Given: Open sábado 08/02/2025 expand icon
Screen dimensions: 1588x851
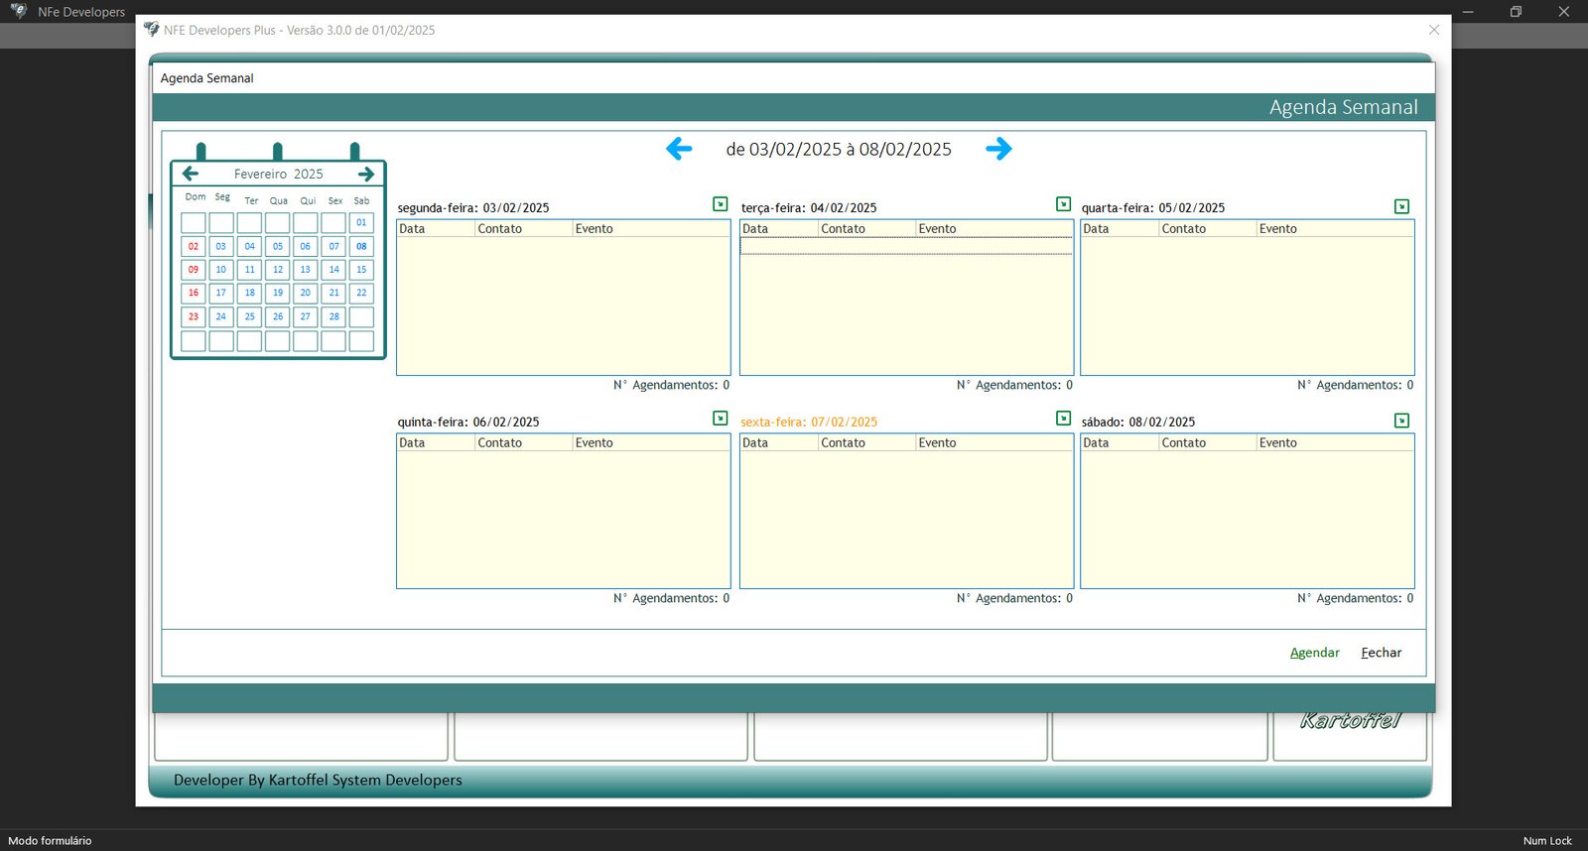Looking at the screenshot, I should (1401, 421).
